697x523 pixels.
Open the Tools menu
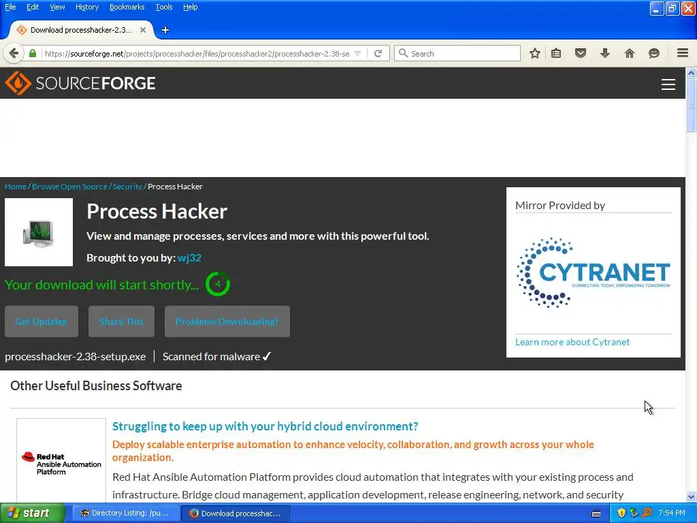163,7
